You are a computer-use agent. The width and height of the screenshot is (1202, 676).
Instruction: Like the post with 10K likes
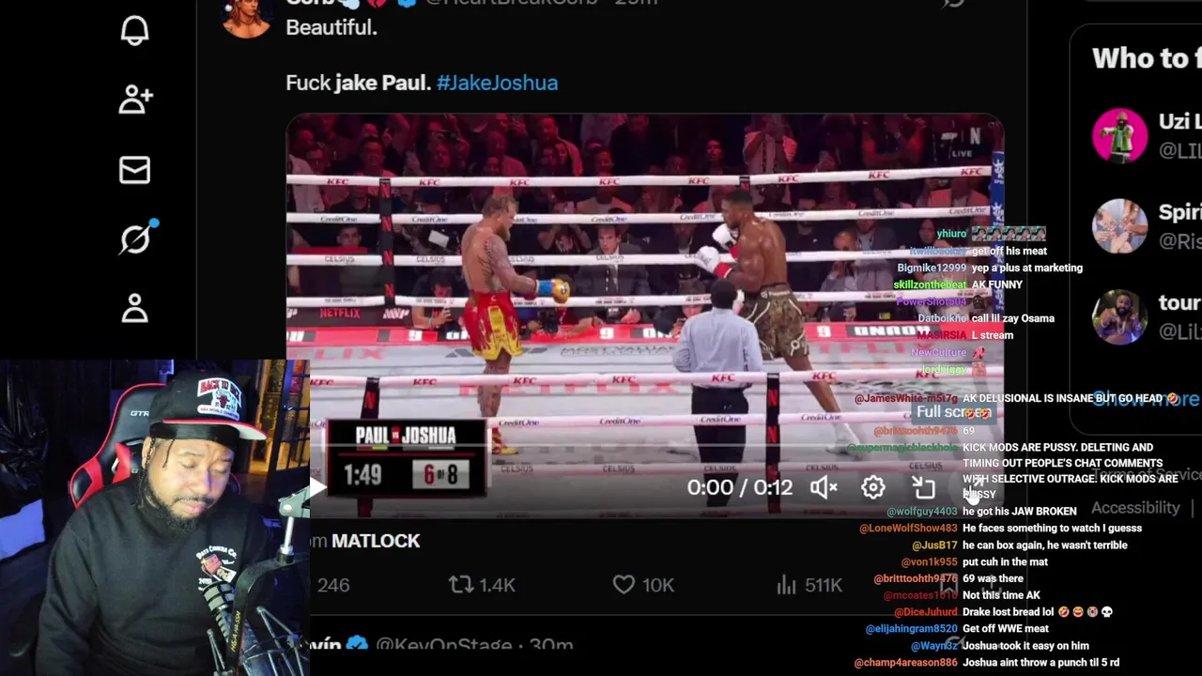[643, 585]
